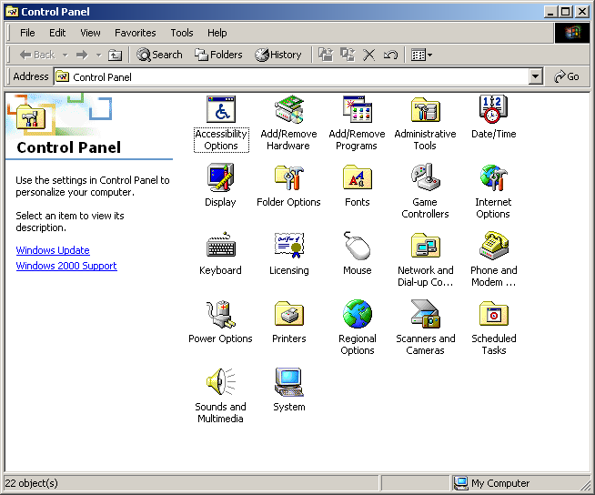Click the Forward arrow button
595x495 pixels.
[x=82, y=55]
